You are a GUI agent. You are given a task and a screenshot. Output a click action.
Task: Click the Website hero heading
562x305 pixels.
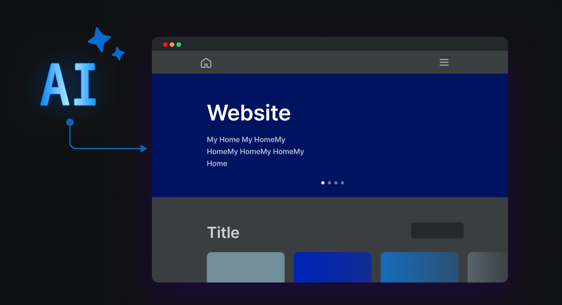(249, 113)
